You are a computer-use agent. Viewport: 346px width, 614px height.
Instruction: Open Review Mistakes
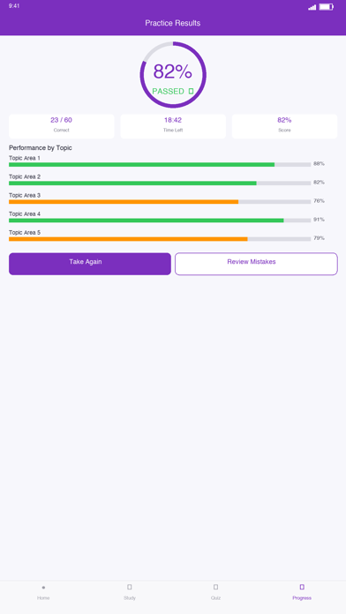point(256,264)
